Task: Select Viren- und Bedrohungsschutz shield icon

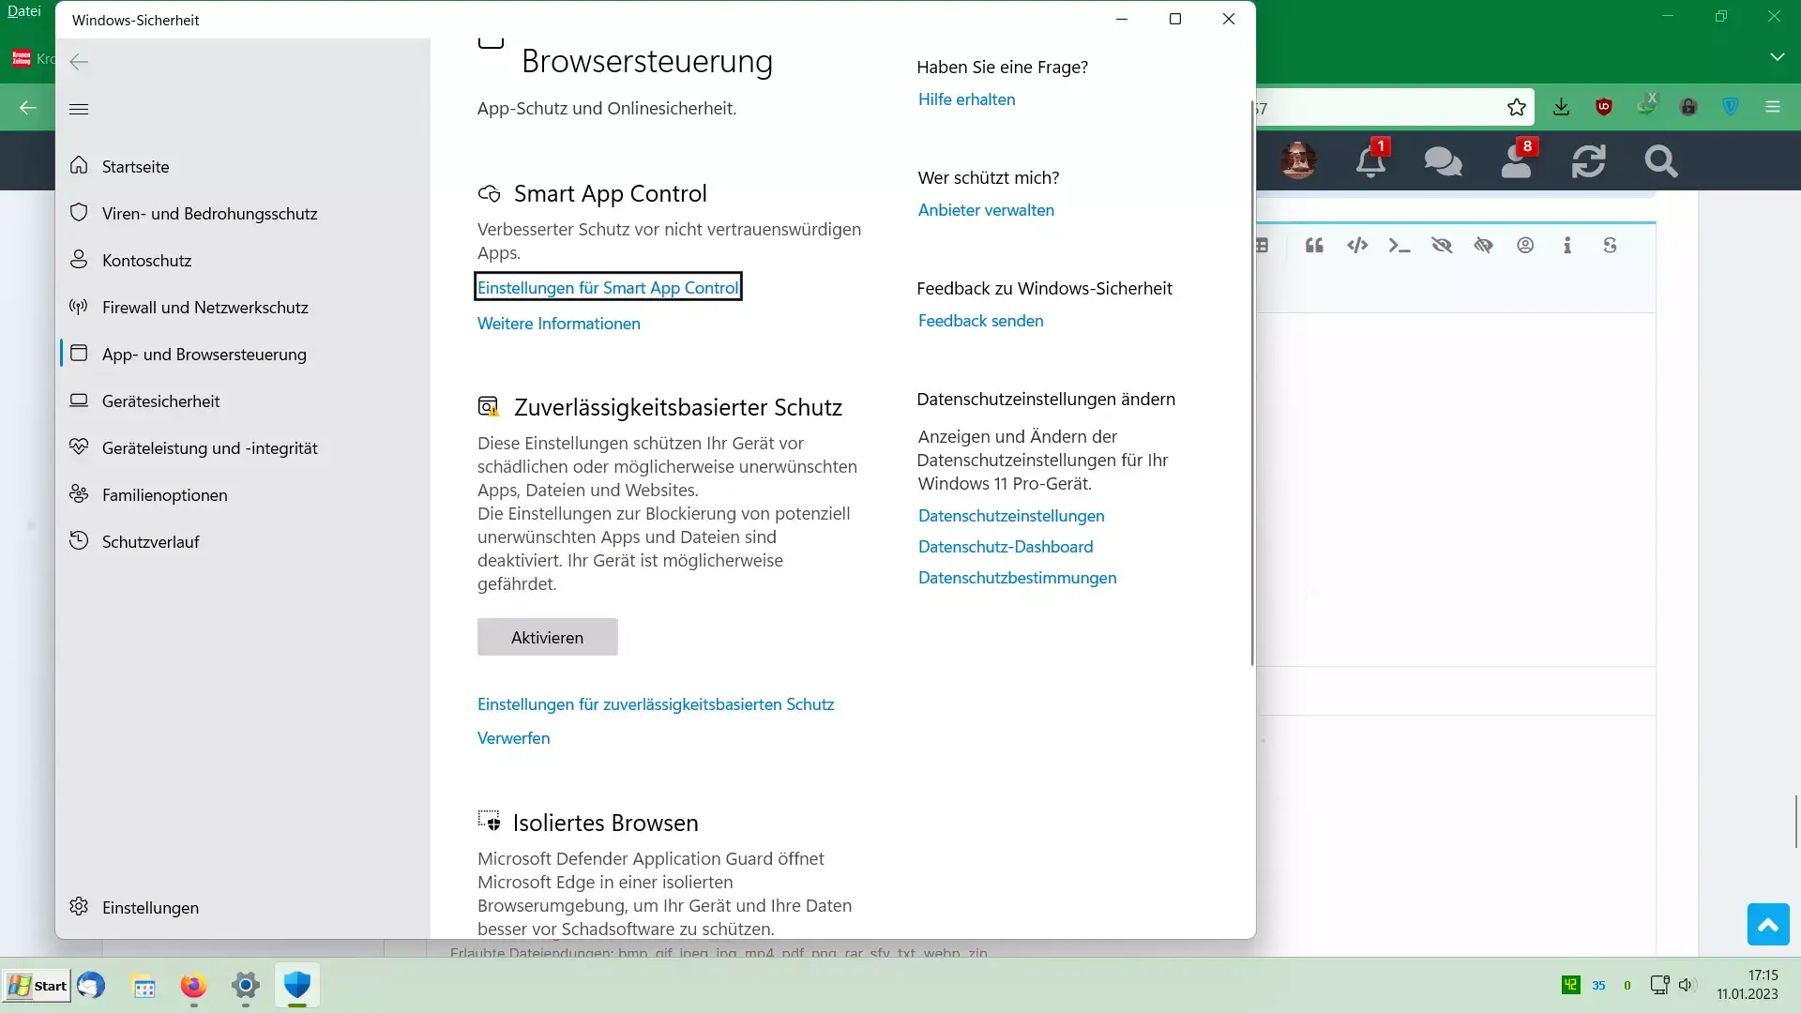Action: click(79, 213)
